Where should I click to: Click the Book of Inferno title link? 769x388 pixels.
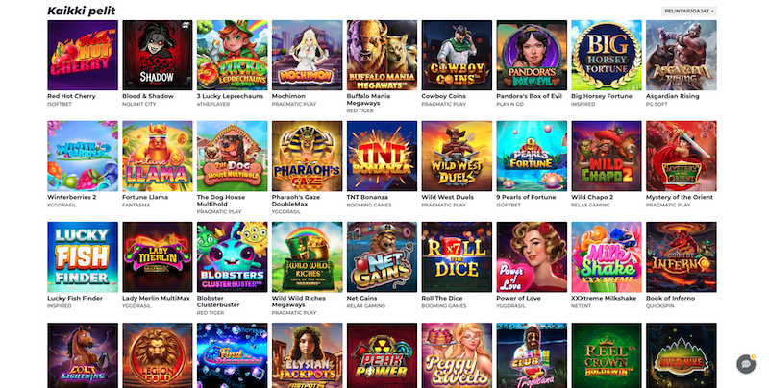pos(670,298)
